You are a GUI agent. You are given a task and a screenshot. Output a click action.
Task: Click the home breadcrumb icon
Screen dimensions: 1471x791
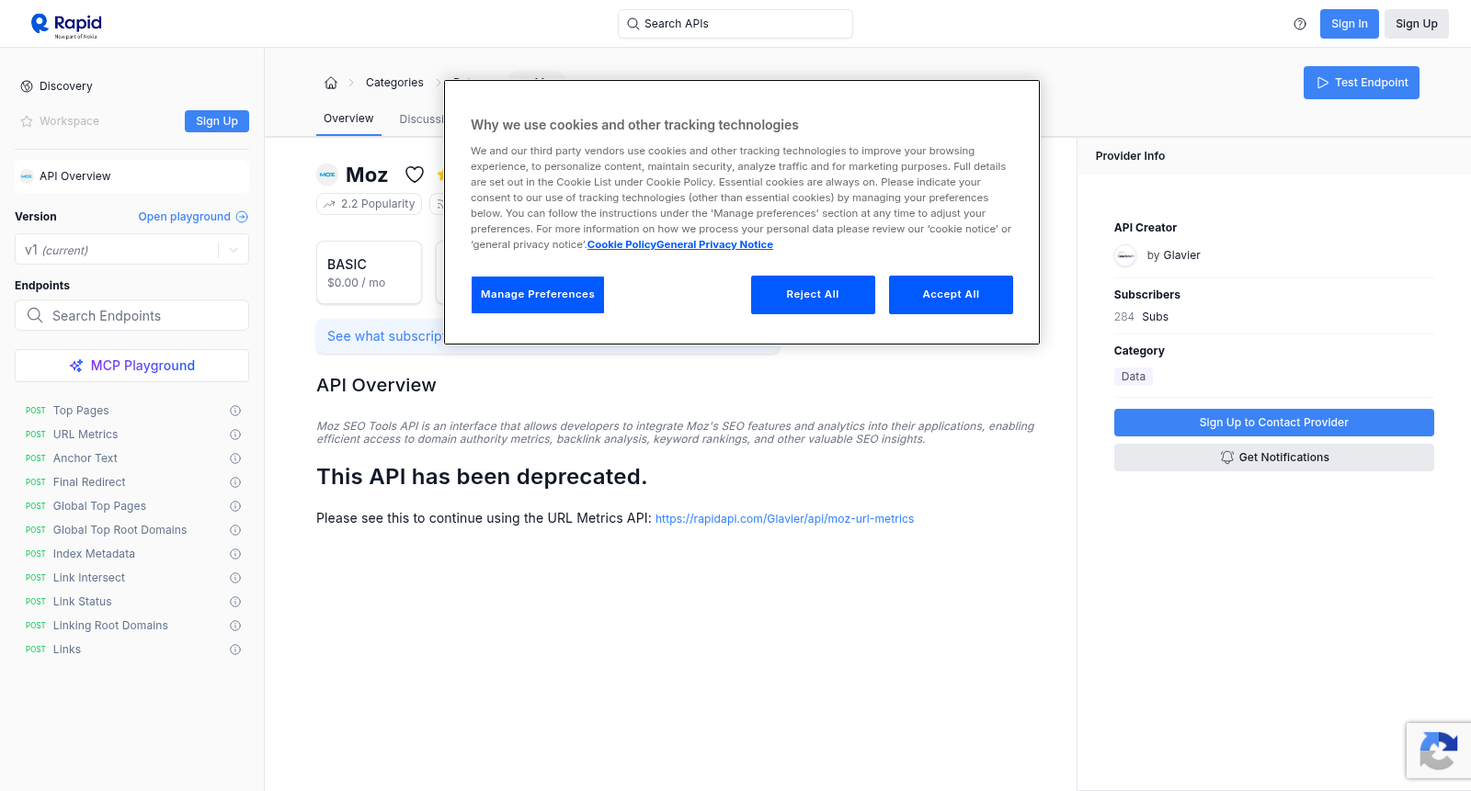[x=331, y=83]
